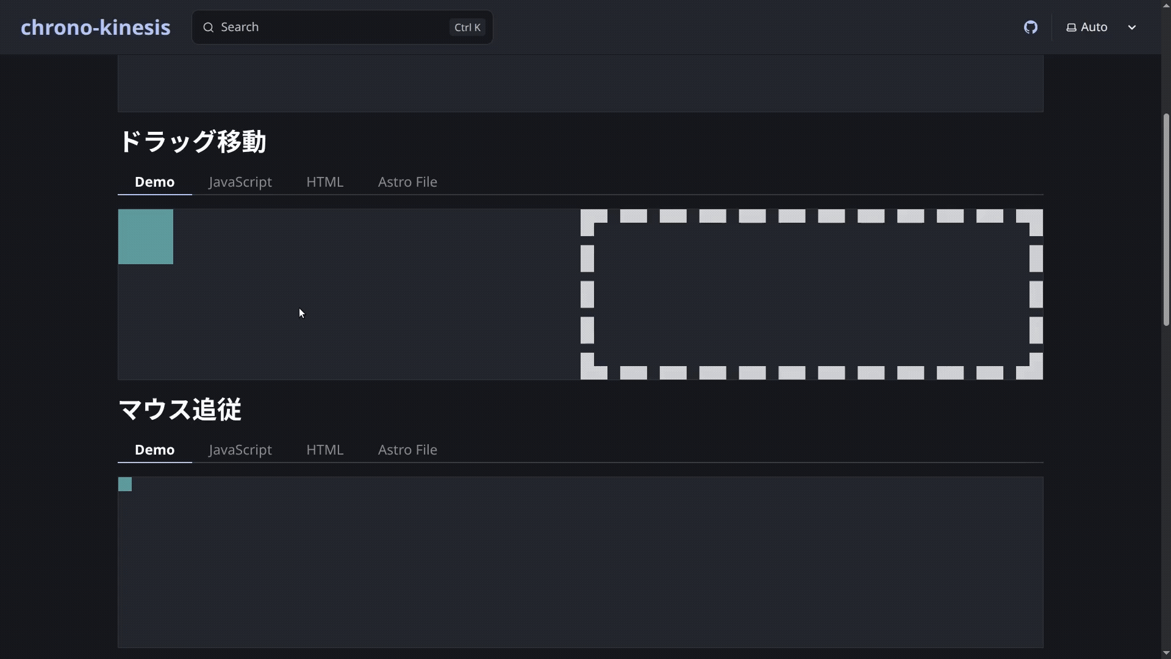Click the scrollbar up arrow icon
Image resolution: width=1171 pixels, height=659 pixels.
click(x=1165, y=5)
